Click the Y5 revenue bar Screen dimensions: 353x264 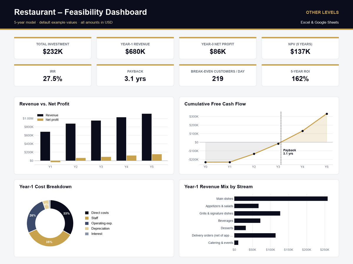tap(147, 137)
